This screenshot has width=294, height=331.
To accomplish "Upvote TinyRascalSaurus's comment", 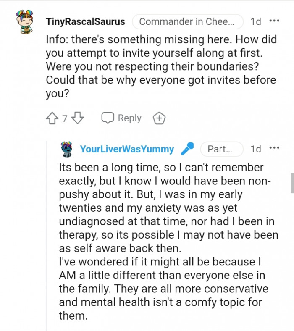I will click(x=52, y=118).
